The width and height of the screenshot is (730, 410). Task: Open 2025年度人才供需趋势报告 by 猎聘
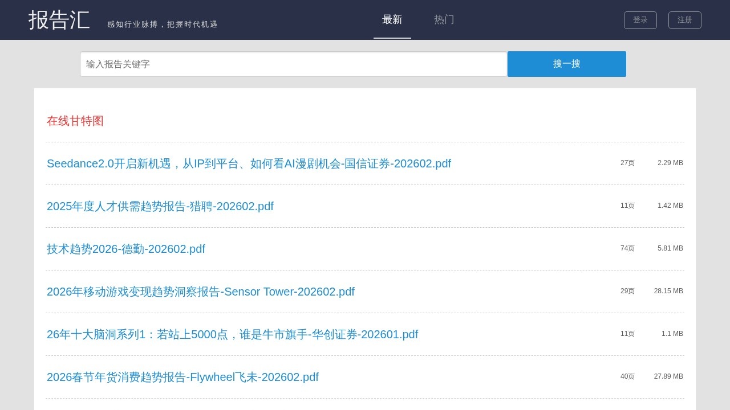(160, 206)
